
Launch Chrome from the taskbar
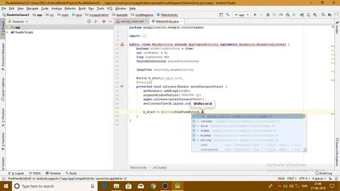153,186
